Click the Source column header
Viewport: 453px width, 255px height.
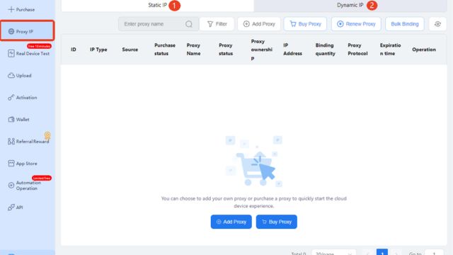[130, 50]
